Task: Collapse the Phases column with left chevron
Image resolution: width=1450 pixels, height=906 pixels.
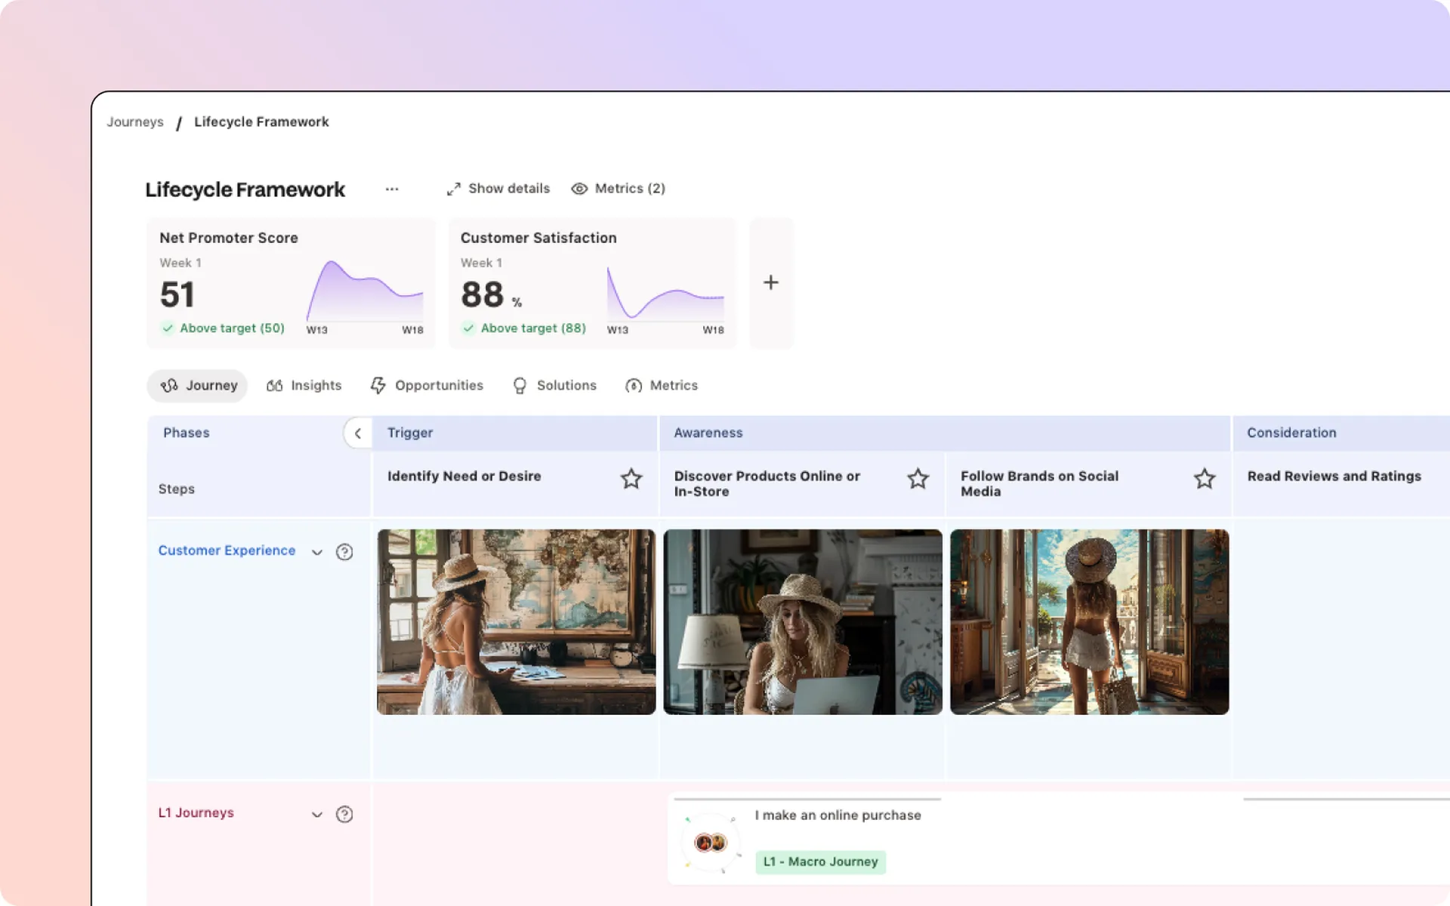Action: pyautogui.click(x=358, y=433)
